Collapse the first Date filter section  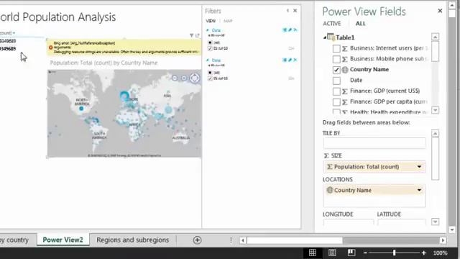[208, 30]
